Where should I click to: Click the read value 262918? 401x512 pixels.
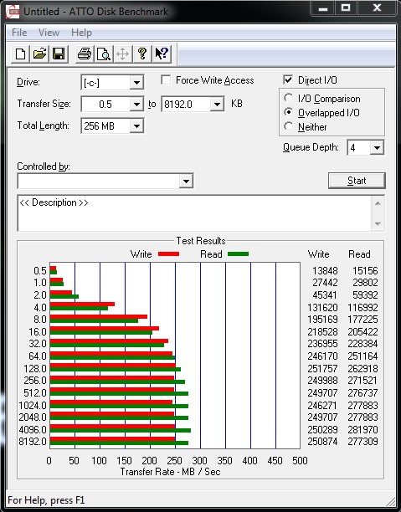[362, 368]
